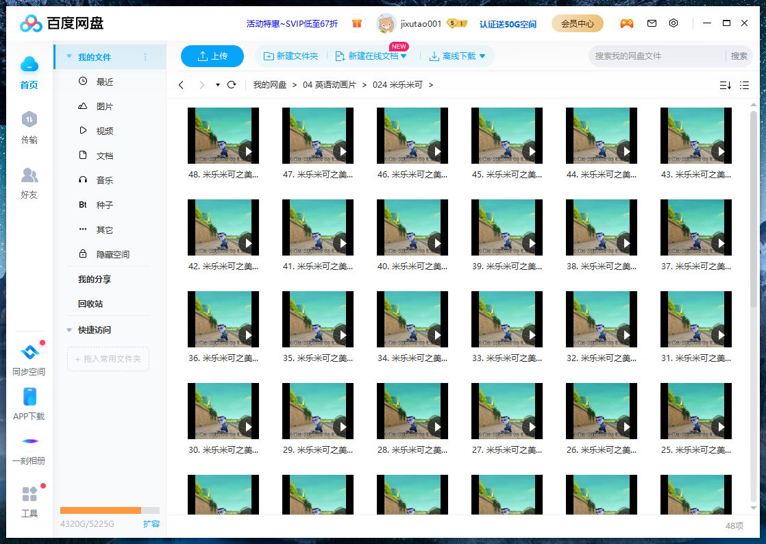
Task: Open the message envelope icon
Action: [x=652, y=23]
